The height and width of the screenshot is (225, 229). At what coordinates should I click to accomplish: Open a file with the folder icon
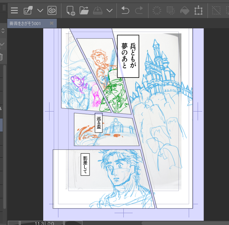coord(84,10)
